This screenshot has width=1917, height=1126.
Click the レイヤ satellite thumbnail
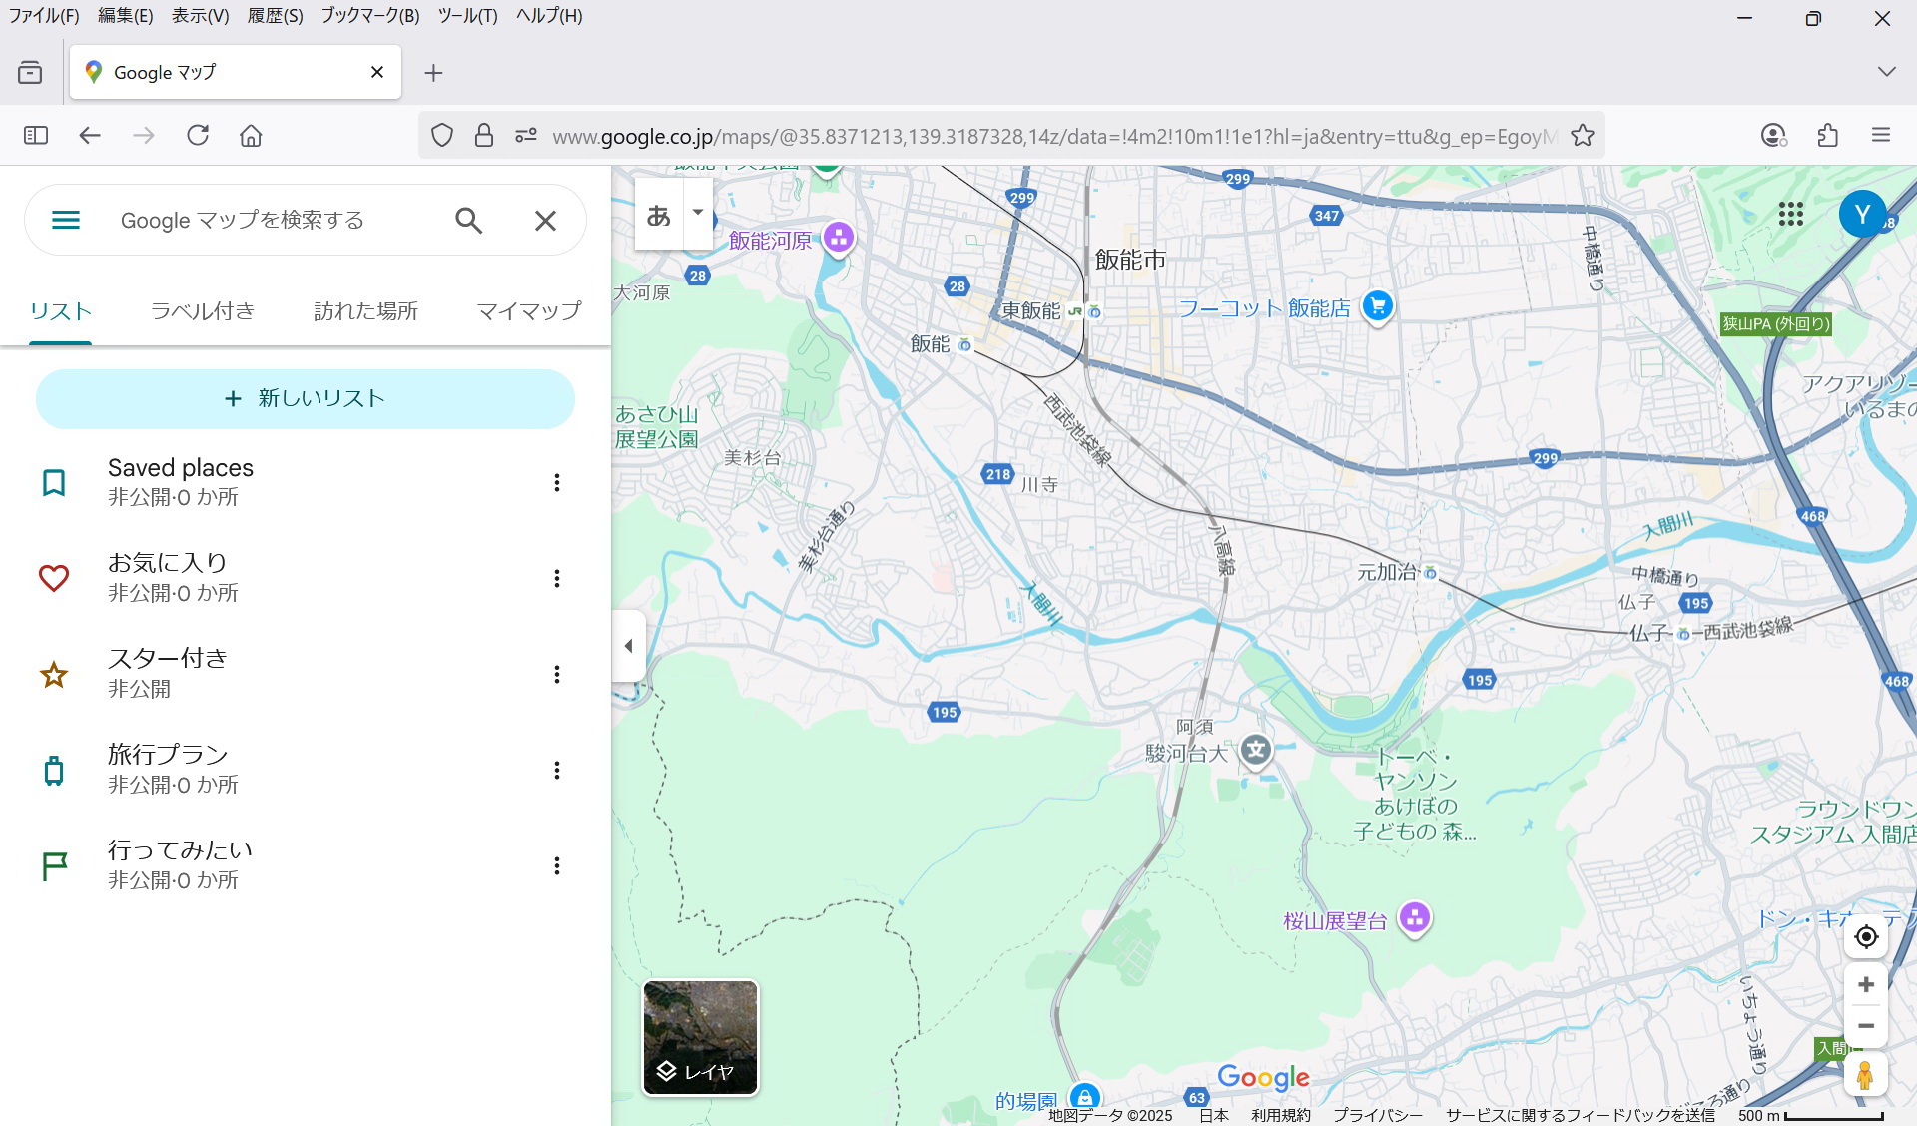coord(700,1037)
